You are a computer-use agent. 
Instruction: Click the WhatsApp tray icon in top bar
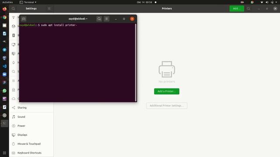(x=252, y=2)
